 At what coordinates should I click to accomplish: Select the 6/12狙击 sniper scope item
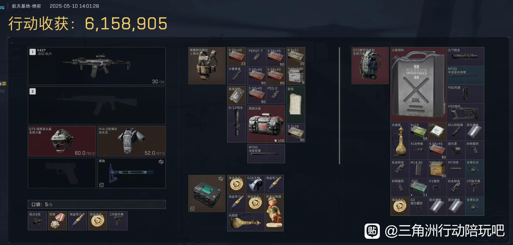click(236, 124)
